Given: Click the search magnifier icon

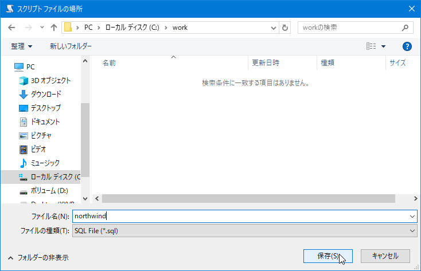Looking at the screenshot, I should tap(405, 28).
